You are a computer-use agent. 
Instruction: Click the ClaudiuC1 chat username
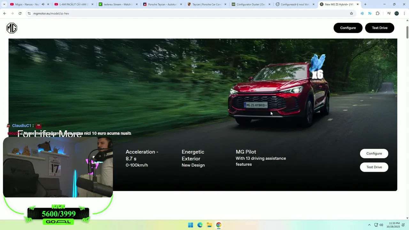click(x=21, y=126)
